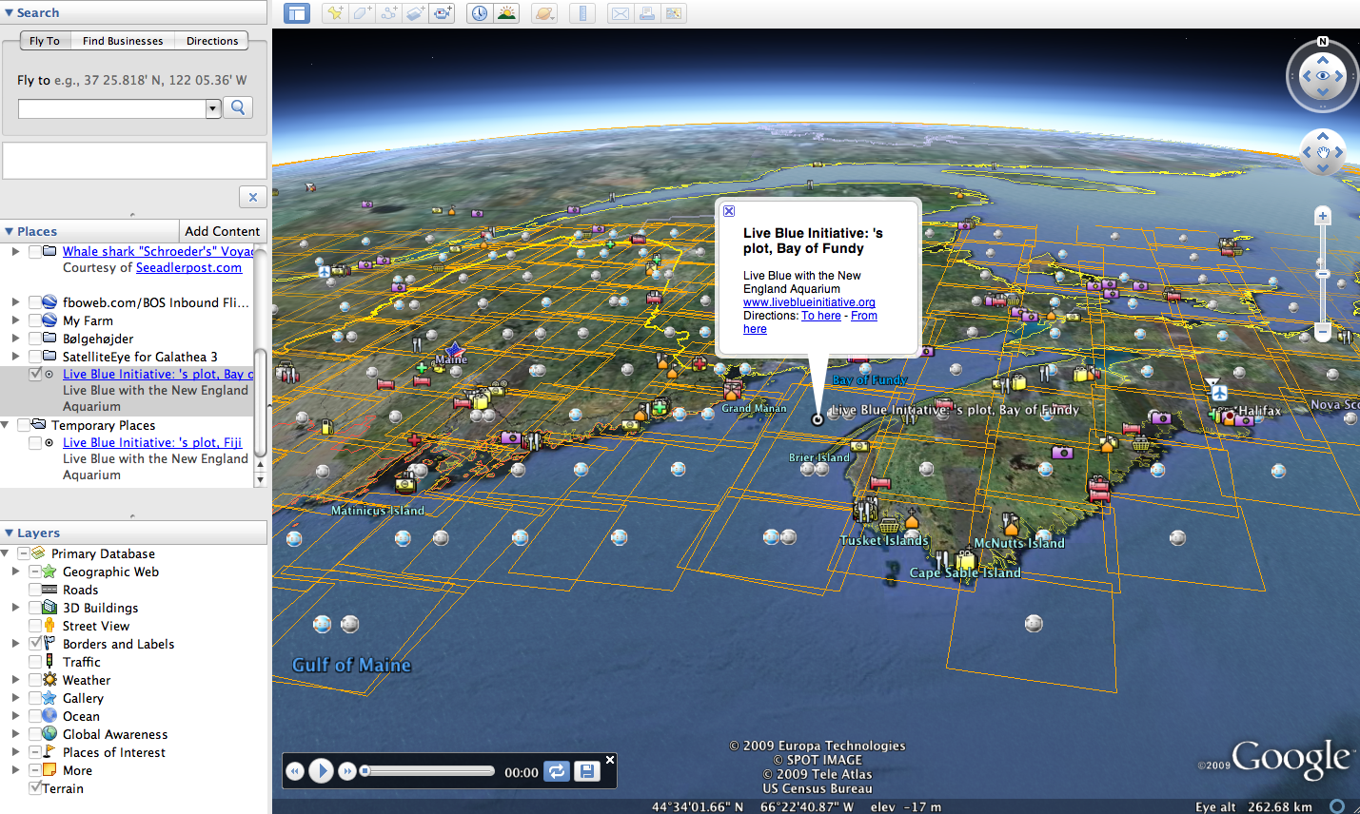Toggle sunlight across the landscape icon
Image resolution: width=1360 pixels, height=814 pixels.
pos(506,13)
